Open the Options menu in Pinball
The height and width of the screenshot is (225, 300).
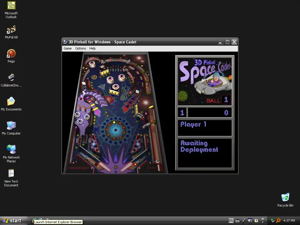click(x=80, y=48)
